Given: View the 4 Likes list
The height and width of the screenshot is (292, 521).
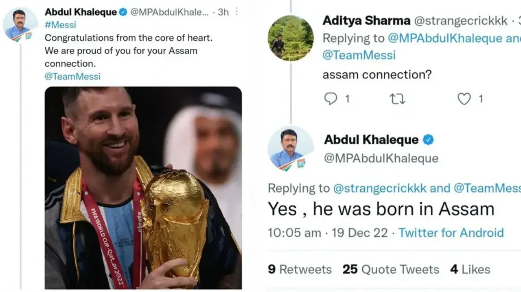Looking at the screenshot, I should pyautogui.click(x=470, y=269).
